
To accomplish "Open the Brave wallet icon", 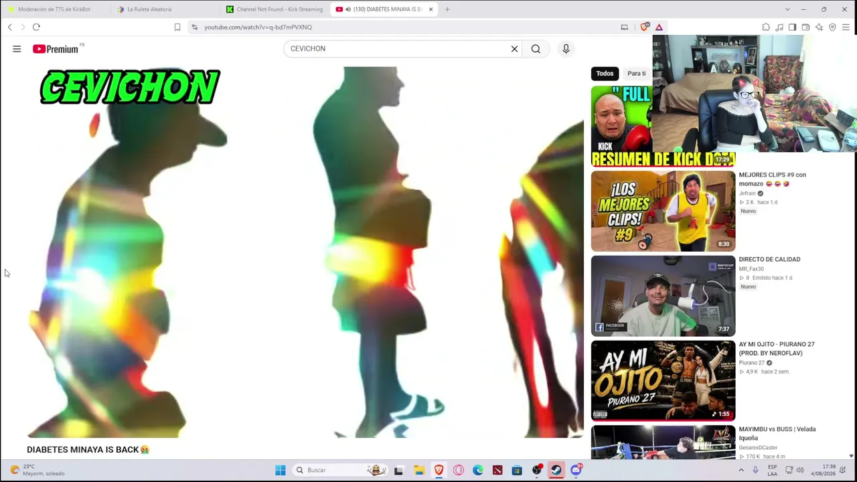I will pos(805,27).
